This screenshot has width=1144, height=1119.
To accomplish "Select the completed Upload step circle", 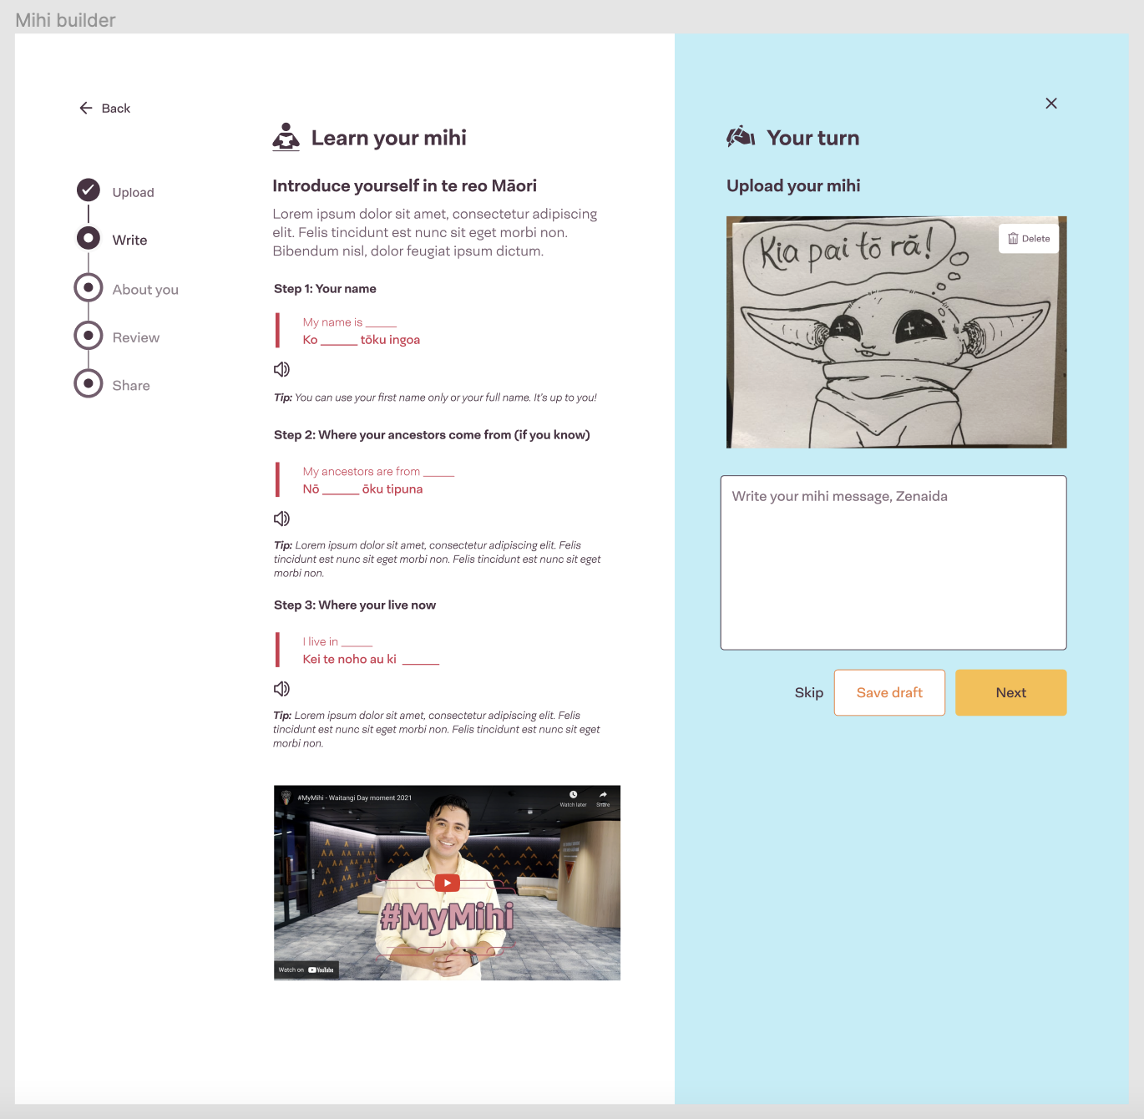I will click(x=89, y=190).
